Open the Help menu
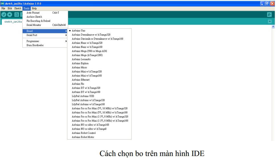 pyautogui.click(x=34, y=9)
